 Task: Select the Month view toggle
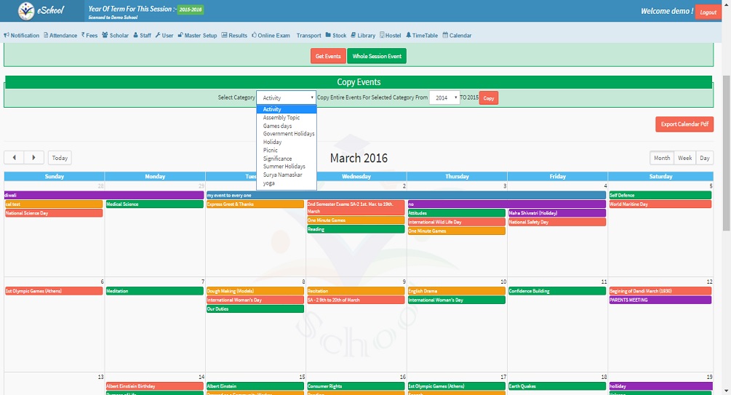pyautogui.click(x=662, y=158)
